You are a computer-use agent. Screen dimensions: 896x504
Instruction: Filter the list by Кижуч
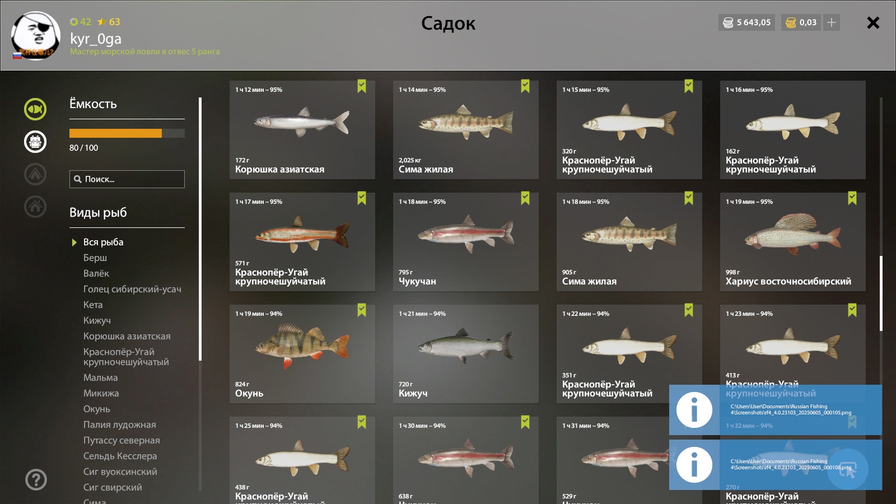coord(97,320)
